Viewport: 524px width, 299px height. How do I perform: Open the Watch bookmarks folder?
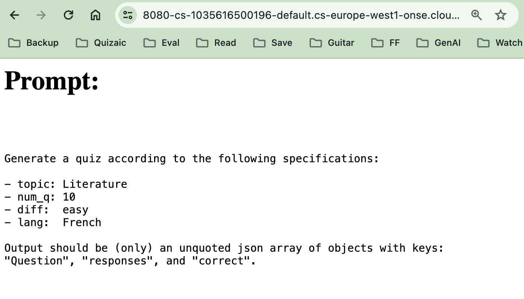click(x=500, y=43)
